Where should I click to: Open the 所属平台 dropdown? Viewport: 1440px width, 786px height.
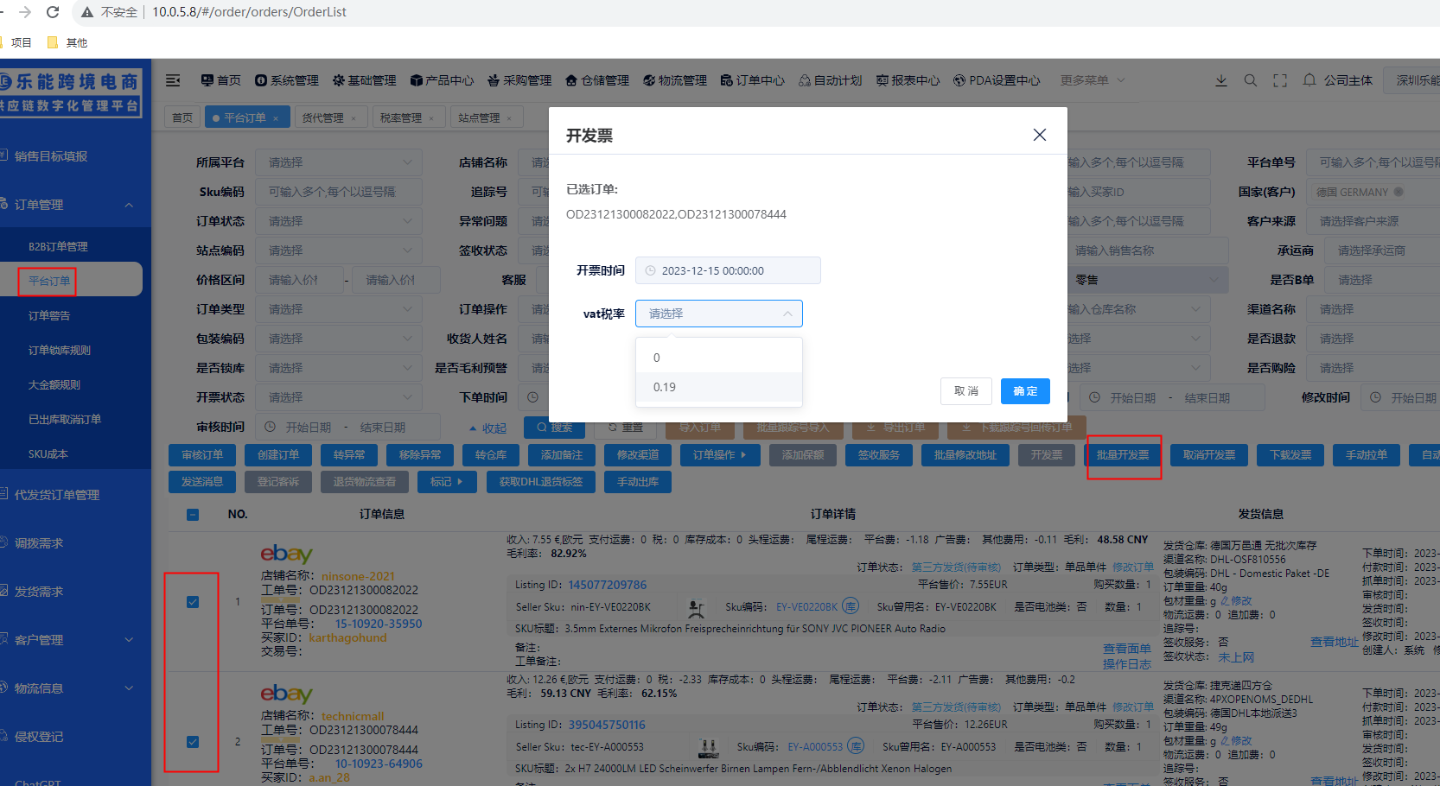tap(338, 162)
